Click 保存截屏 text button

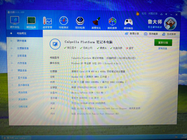[x=153, y=34]
